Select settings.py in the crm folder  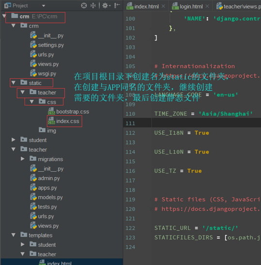click(x=51, y=45)
